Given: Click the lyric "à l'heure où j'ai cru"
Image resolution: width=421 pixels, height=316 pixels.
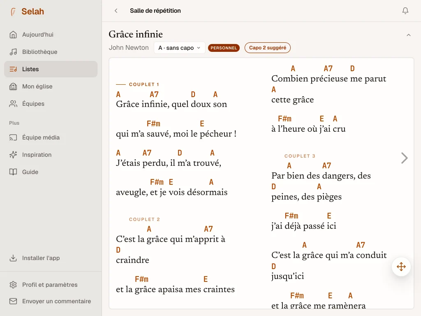Looking at the screenshot, I should tap(308, 129).
